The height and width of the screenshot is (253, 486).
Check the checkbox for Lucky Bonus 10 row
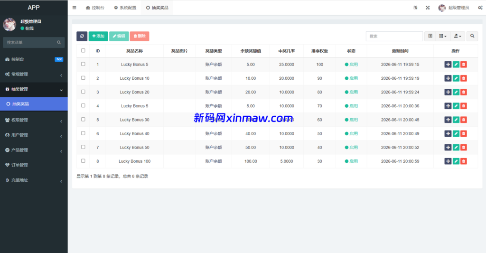83,78
